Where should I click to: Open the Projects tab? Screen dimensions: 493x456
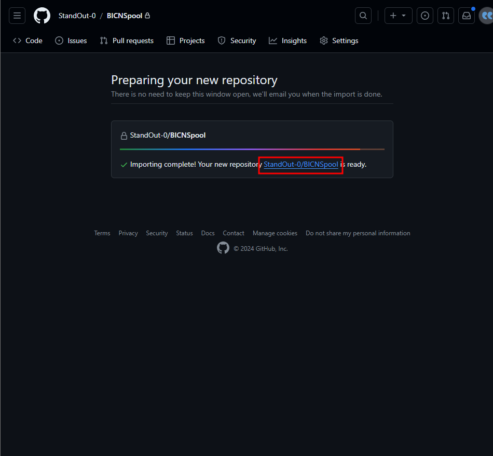pyautogui.click(x=185, y=41)
